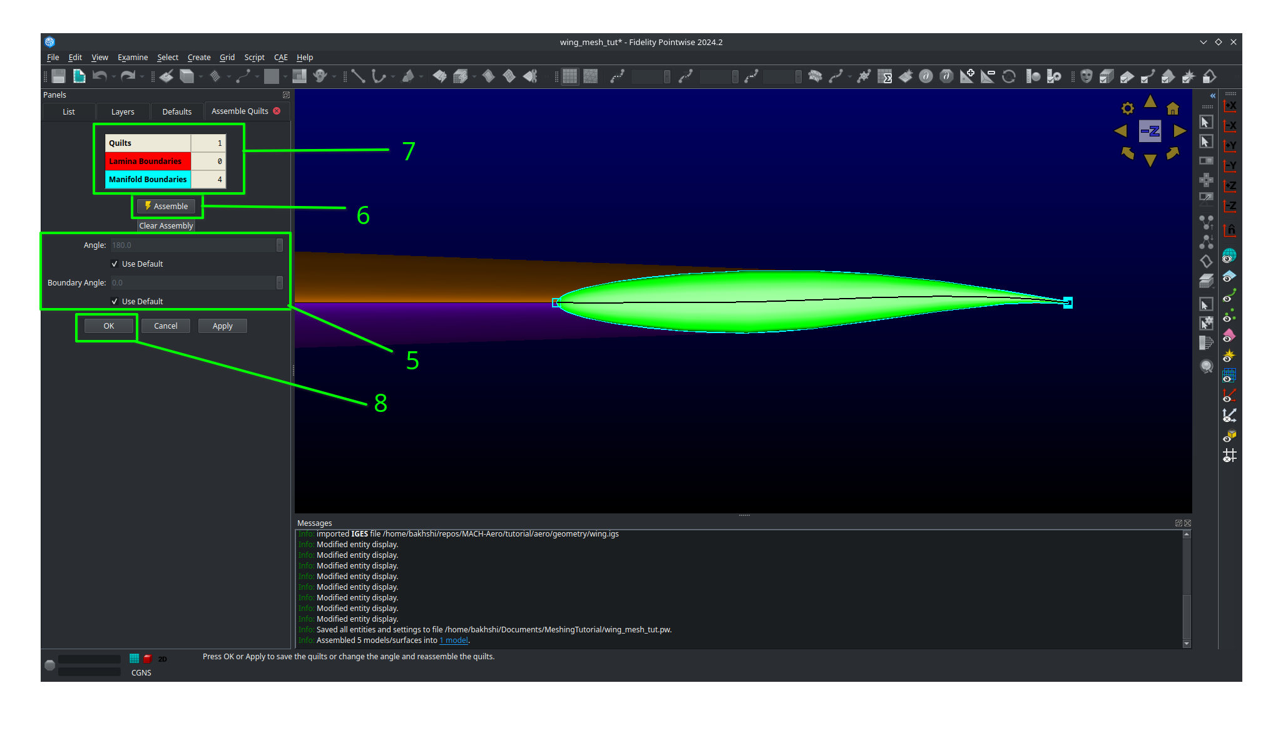The image size is (1283, 730).
Task: Uncheck Use Default under Angle
Action: (x=115, y=264)
